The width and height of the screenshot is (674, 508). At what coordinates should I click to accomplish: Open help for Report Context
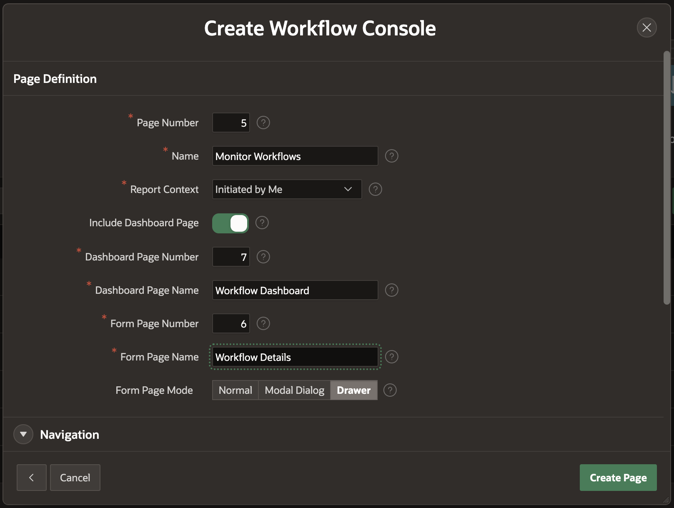click(375, 189)
